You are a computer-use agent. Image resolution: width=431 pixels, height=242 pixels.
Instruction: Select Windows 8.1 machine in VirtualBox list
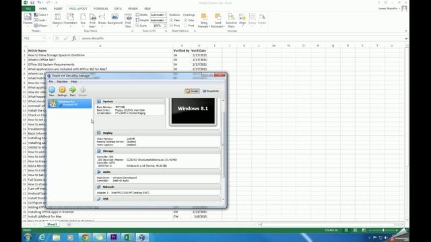click(x=70, y=103)
